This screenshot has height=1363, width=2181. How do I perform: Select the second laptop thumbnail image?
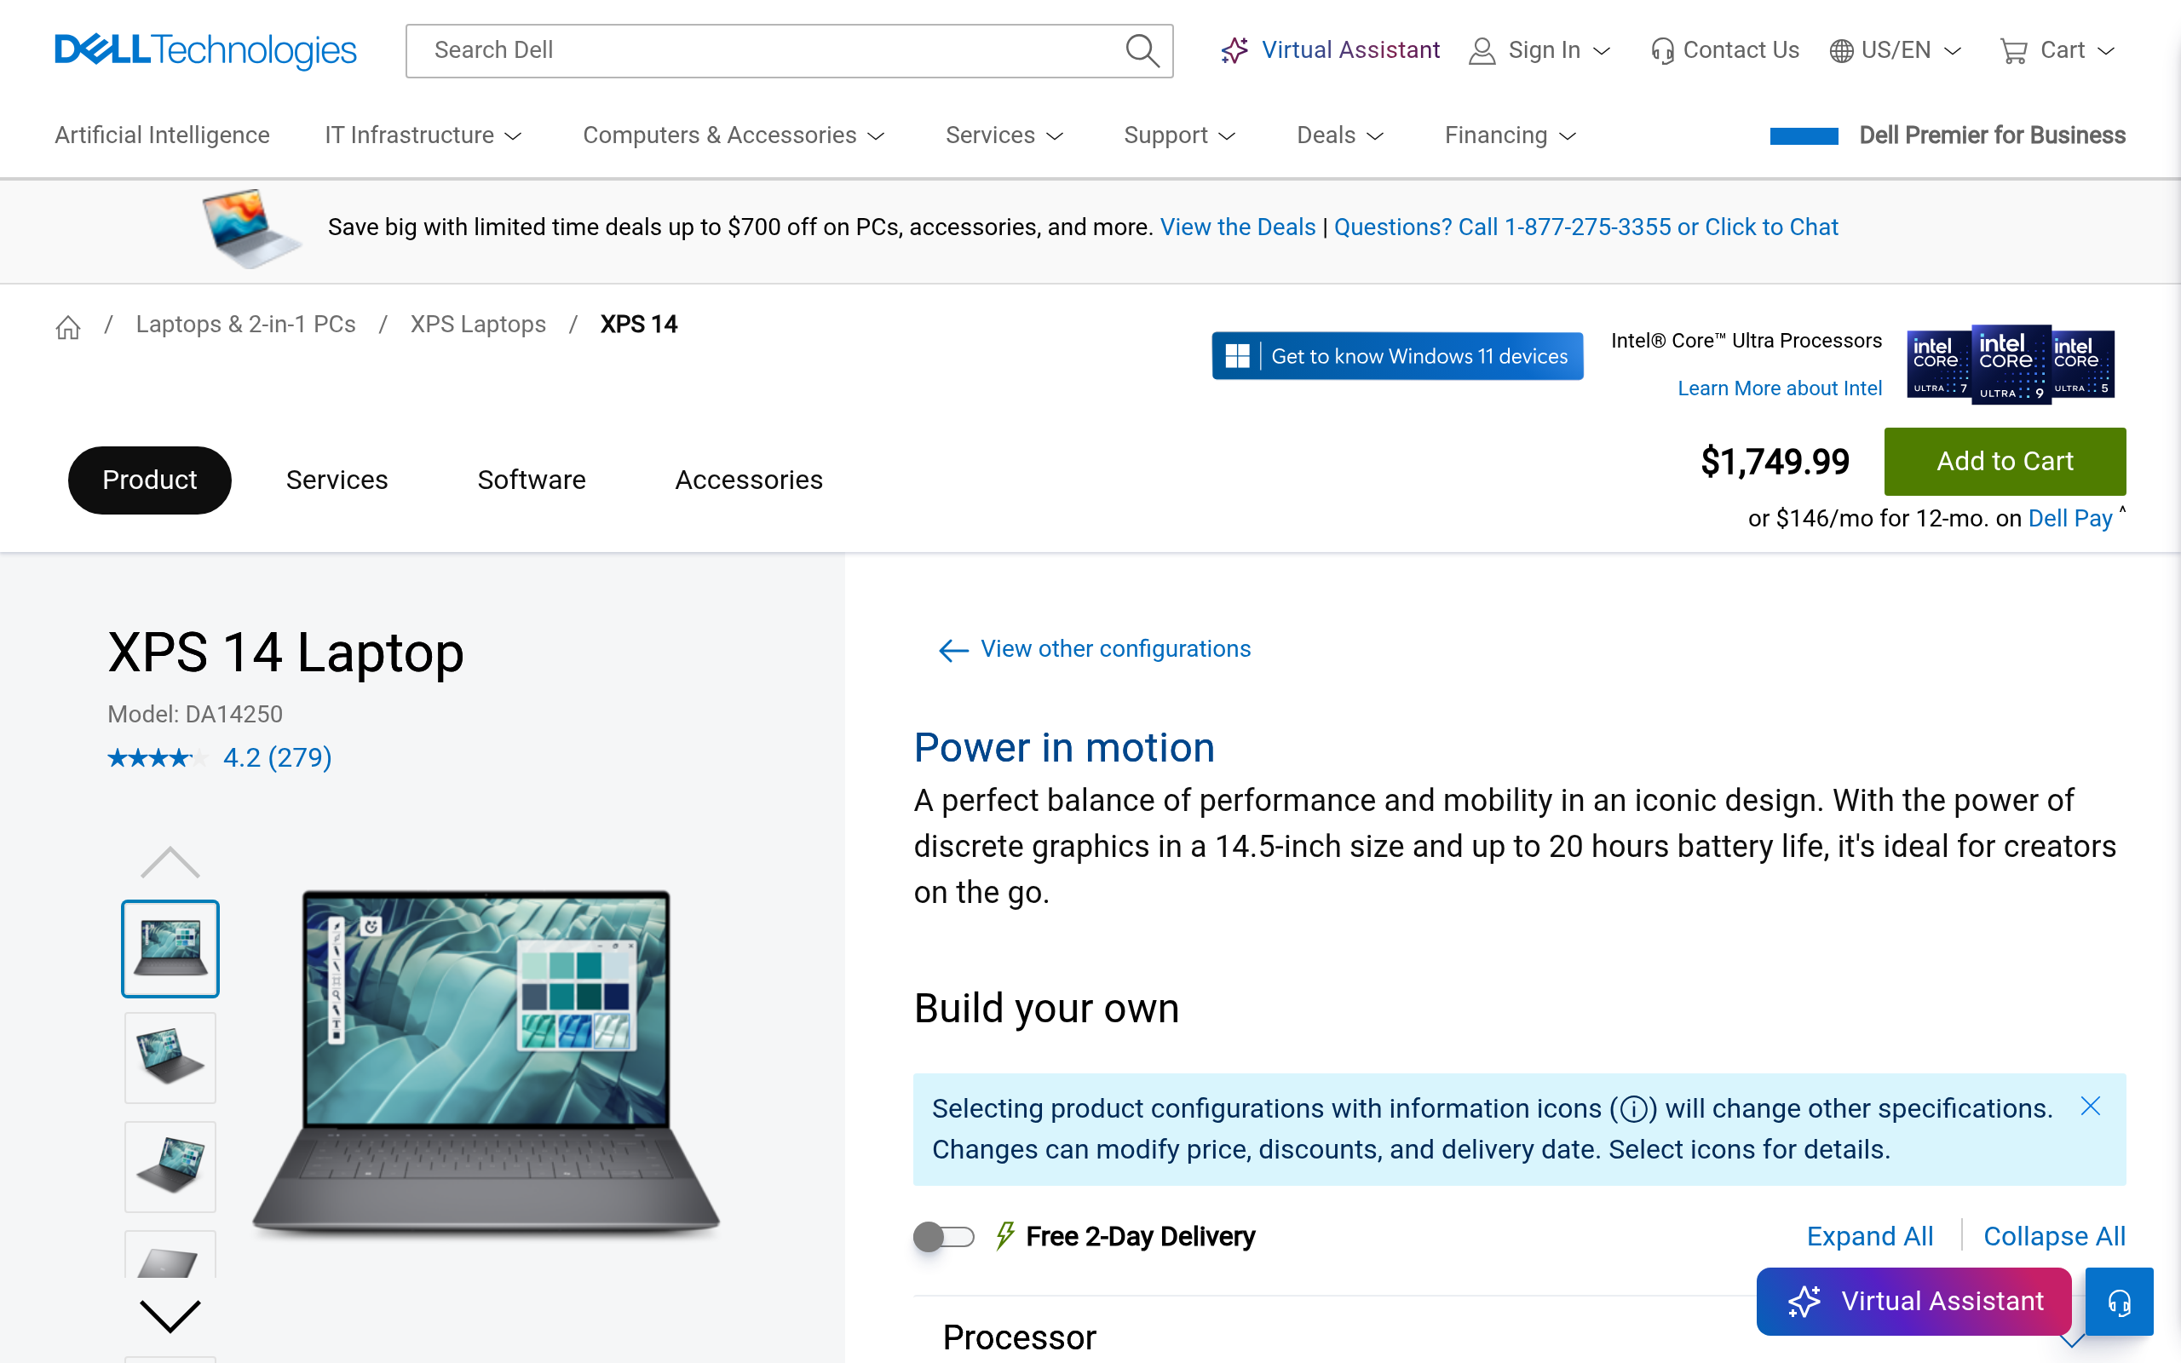(x=170, y=1057)
